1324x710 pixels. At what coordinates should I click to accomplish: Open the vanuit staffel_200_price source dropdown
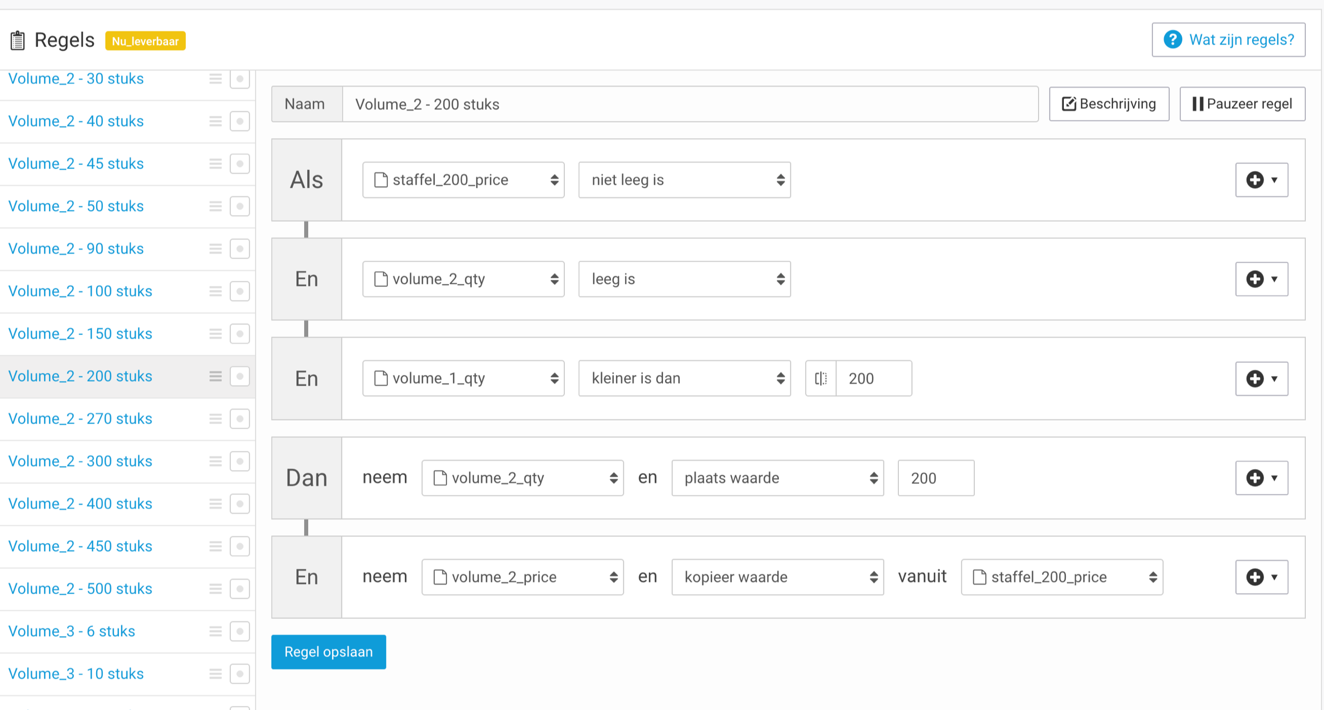(1062, 577)
